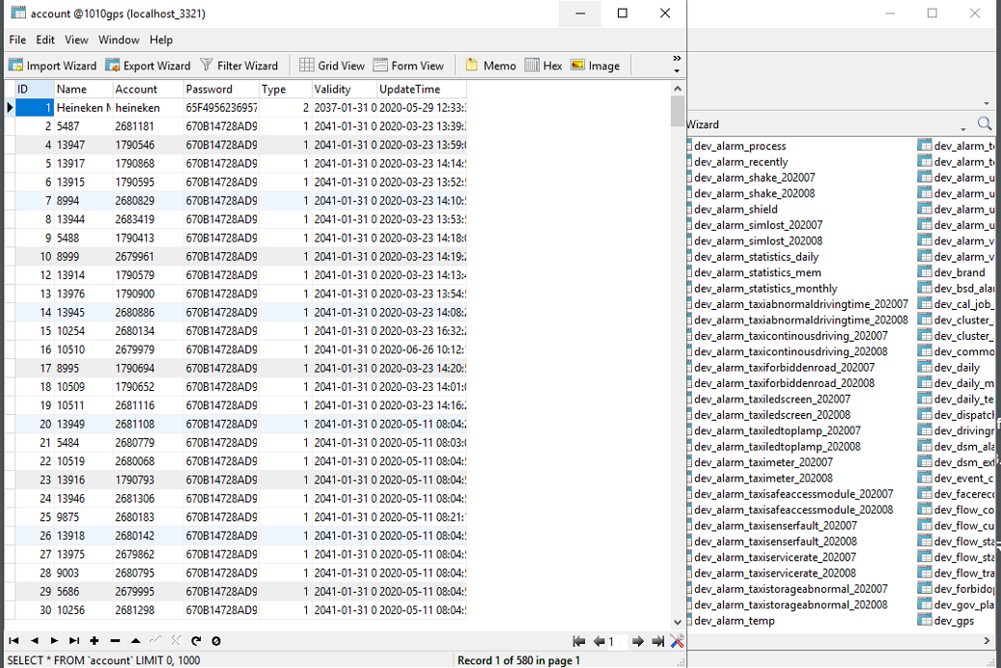The height and width of the screenshot is (668, 1001).
Task: Open the Image viewer
Action: (596, 65)
